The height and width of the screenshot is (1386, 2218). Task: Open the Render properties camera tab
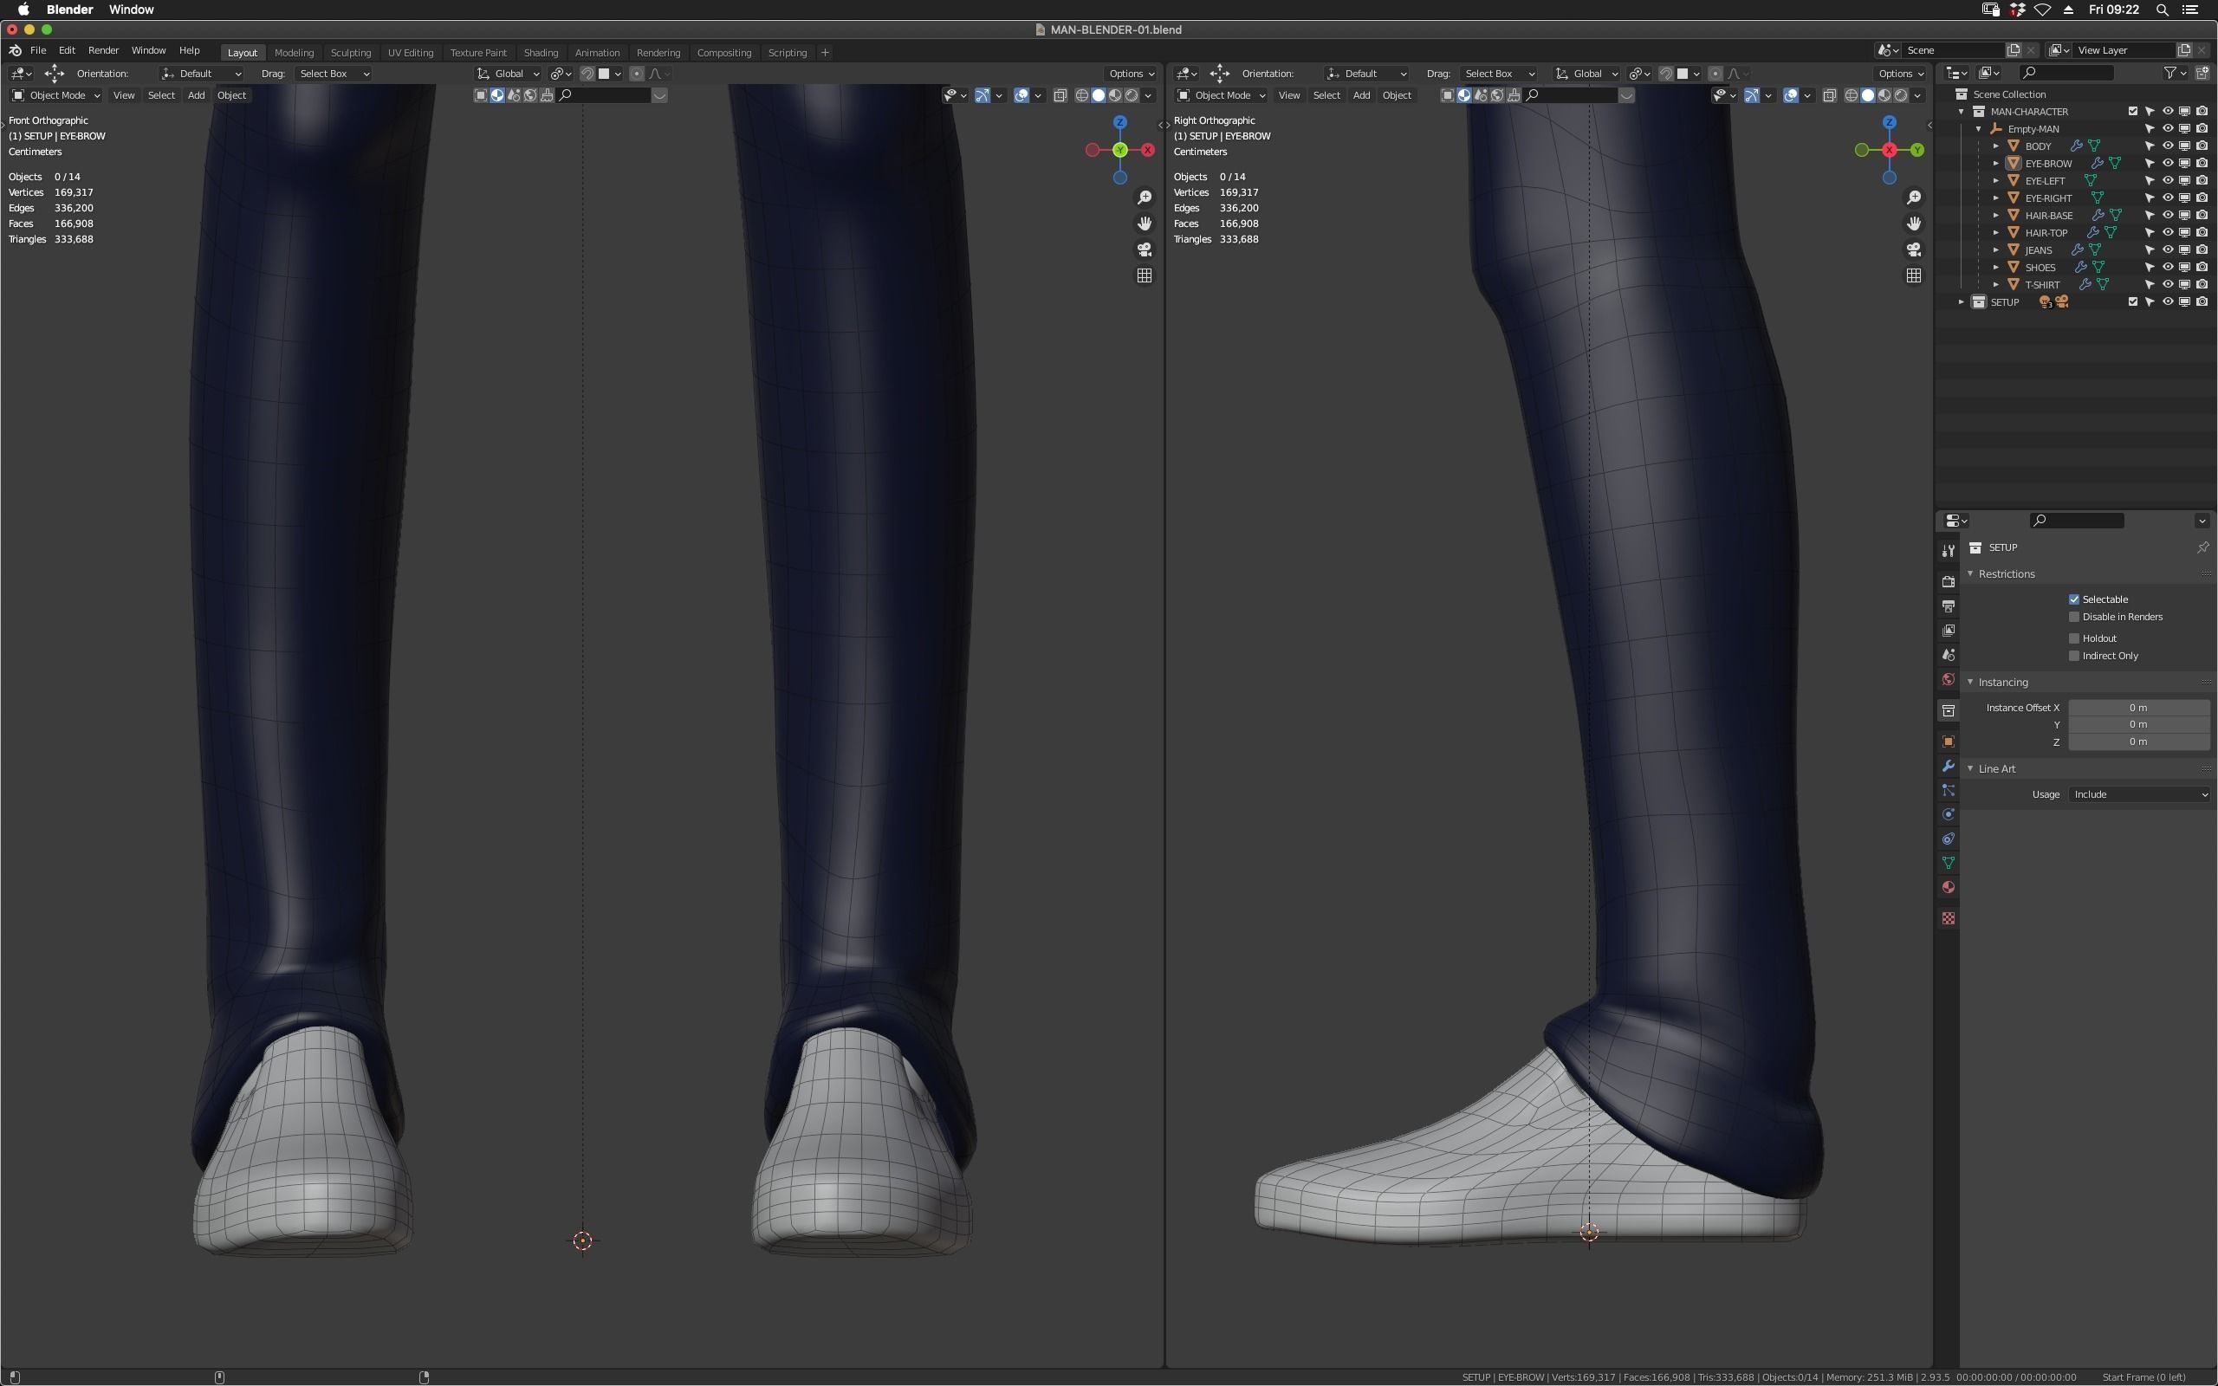pyautogui.click(x=1949, y=581)
